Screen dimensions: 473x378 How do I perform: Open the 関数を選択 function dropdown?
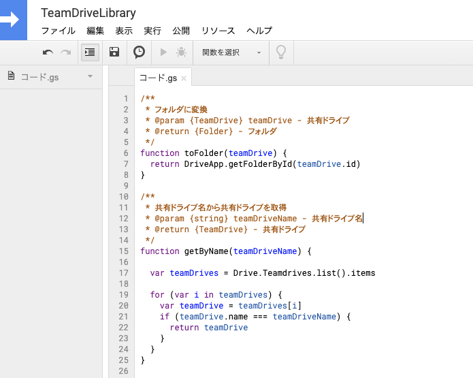[x=231, y=52]
